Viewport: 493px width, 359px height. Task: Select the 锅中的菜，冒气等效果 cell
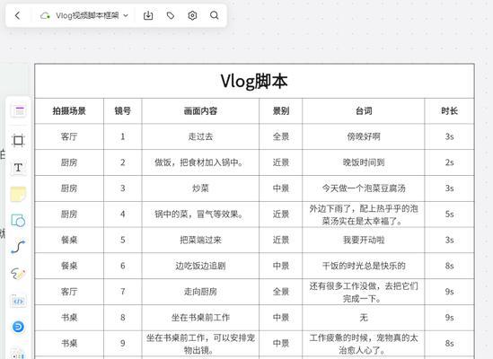click(200, 215)
